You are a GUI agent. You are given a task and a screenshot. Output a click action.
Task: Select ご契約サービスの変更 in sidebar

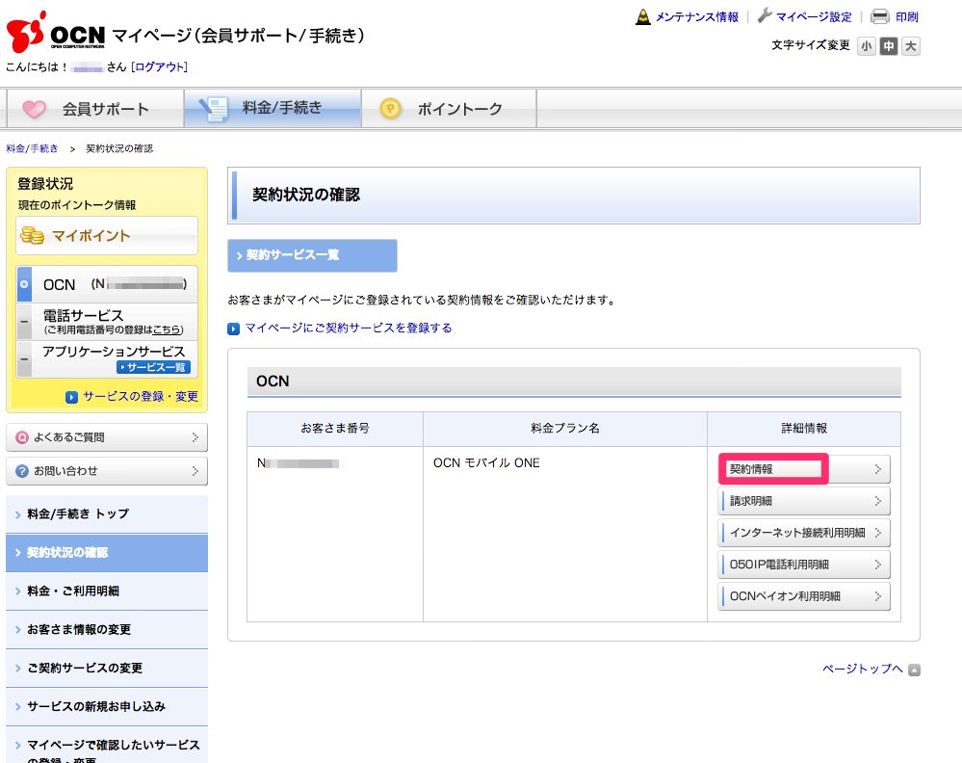point(107,668)
